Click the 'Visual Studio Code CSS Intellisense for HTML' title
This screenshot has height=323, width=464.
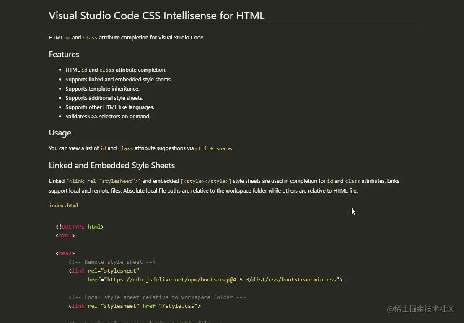[156, 16]
